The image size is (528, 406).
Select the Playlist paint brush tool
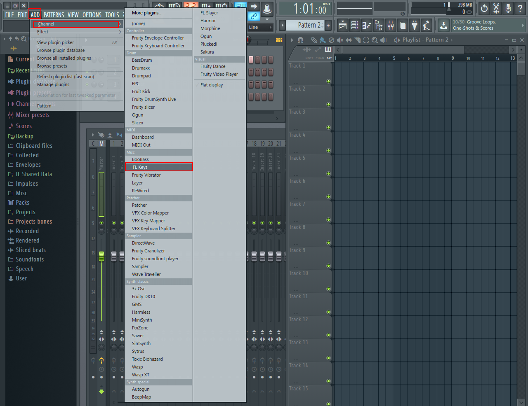tap(323, 40)
